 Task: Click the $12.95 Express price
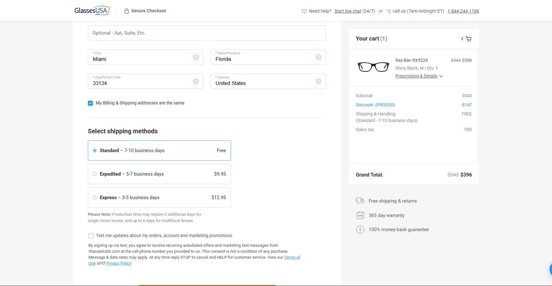pos(219,197)
